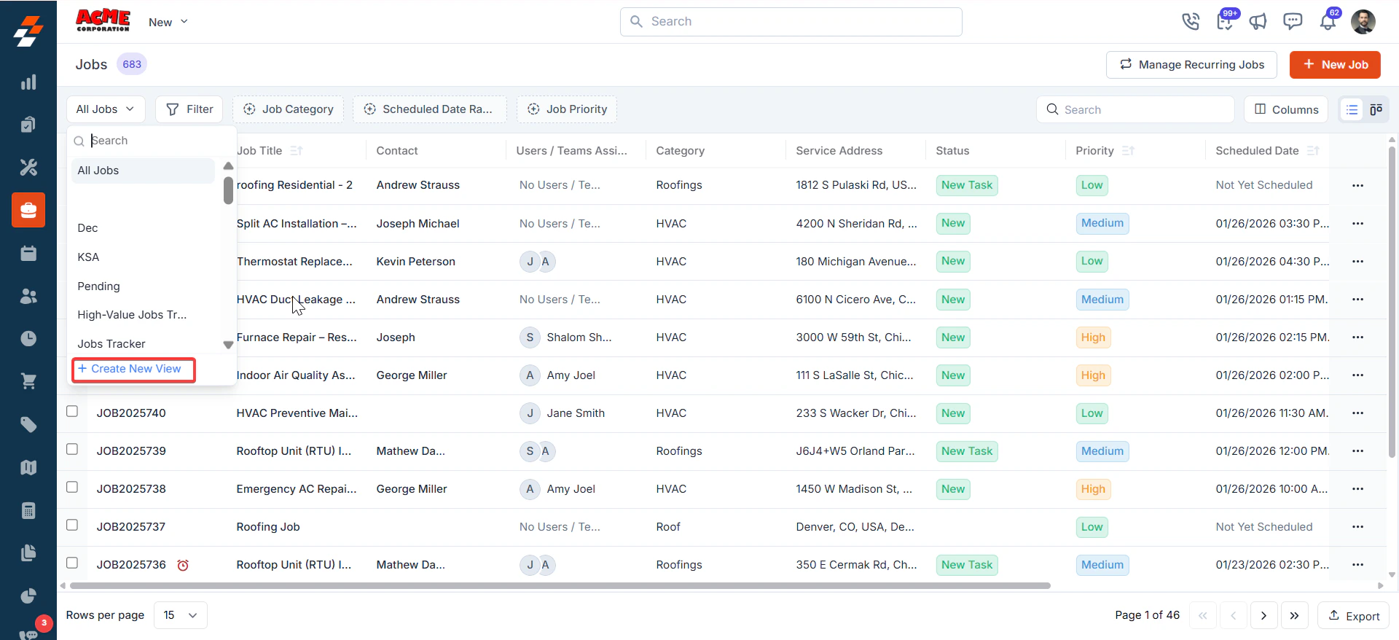The image size is (1399, 640).
Task: Click the alarm clock icon on JOB2025736
Action: (183, 565)
